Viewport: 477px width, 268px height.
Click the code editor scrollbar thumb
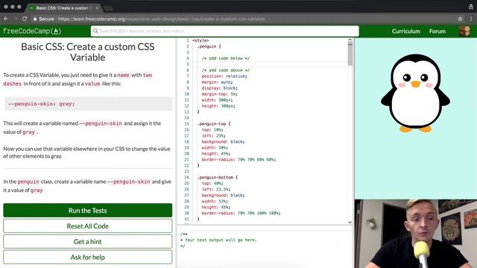[x=350, y=54]
